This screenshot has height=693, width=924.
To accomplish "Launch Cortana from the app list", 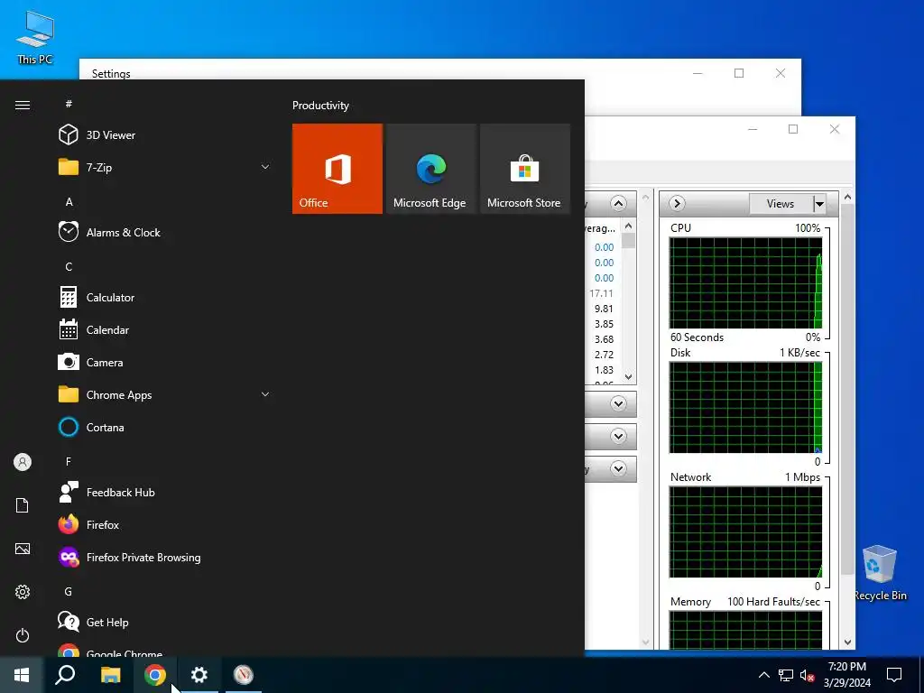I will [x=165, y=427].
